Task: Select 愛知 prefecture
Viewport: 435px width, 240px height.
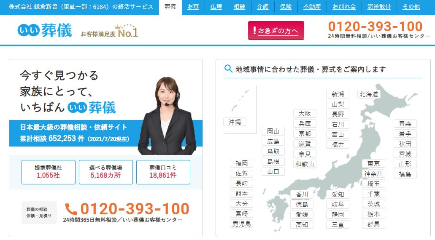Action: (x=338, y=195)
